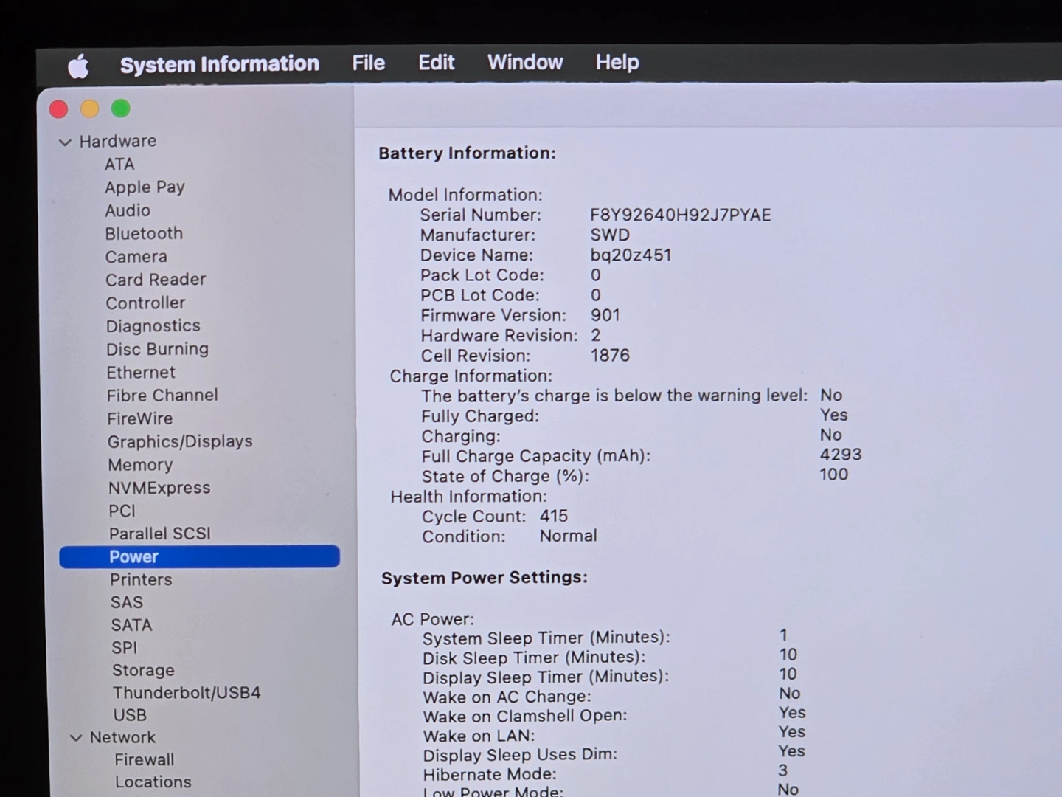Select Audio in the sidebar
Screen dimensions: 1062x797
pos(128,210)
